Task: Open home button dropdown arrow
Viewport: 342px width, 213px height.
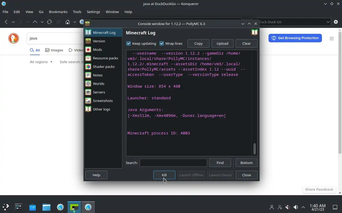Action: 75,22
